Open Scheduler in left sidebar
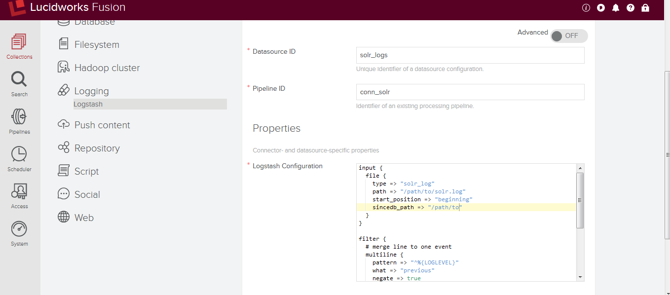 pos(19,159)
